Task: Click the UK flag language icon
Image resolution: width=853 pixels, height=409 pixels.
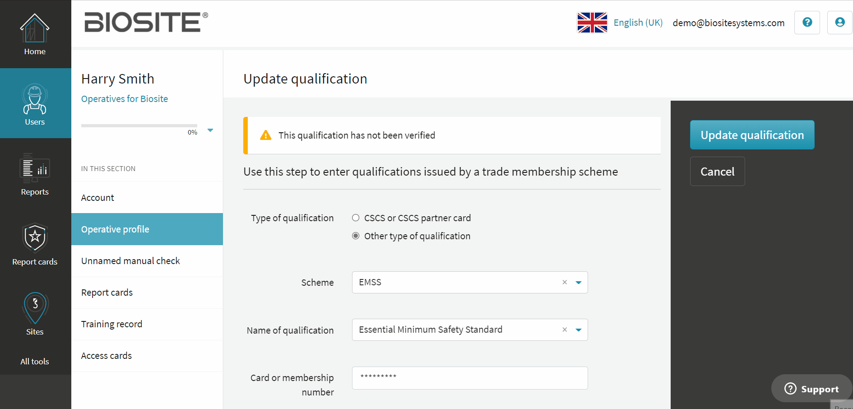Action: [592, 23]
